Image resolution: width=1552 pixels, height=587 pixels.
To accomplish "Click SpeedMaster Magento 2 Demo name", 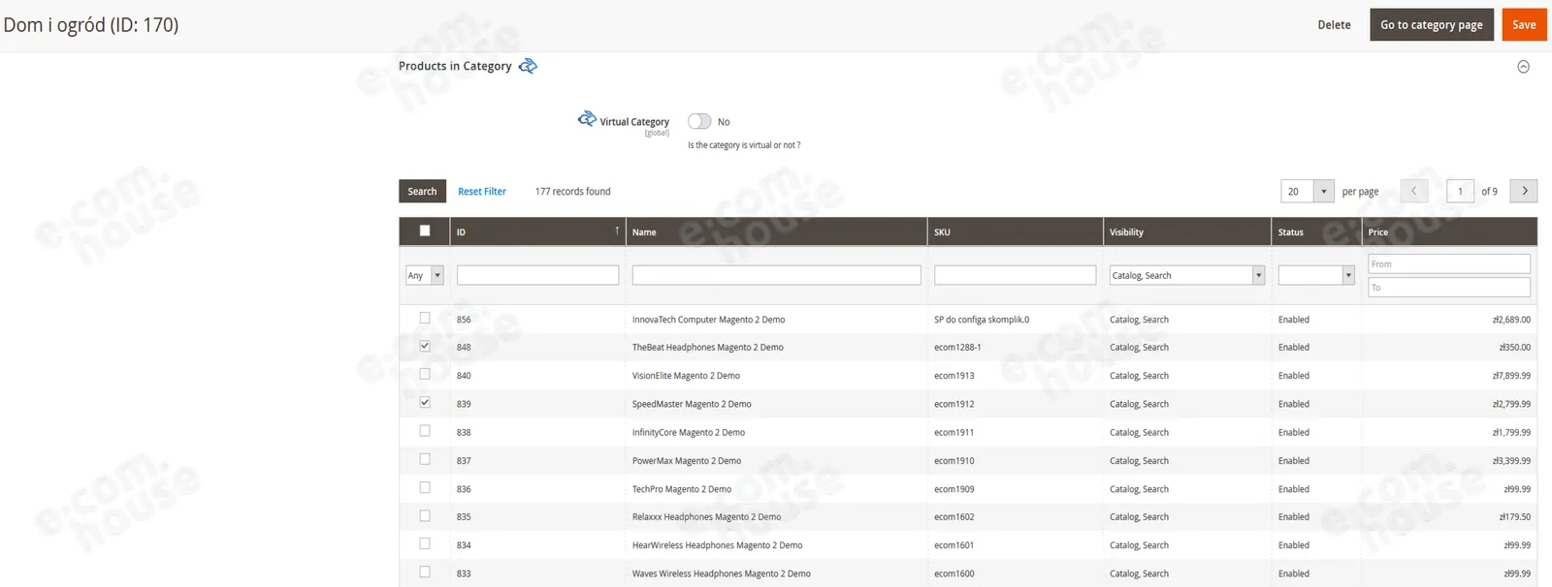I will [692, 404].
